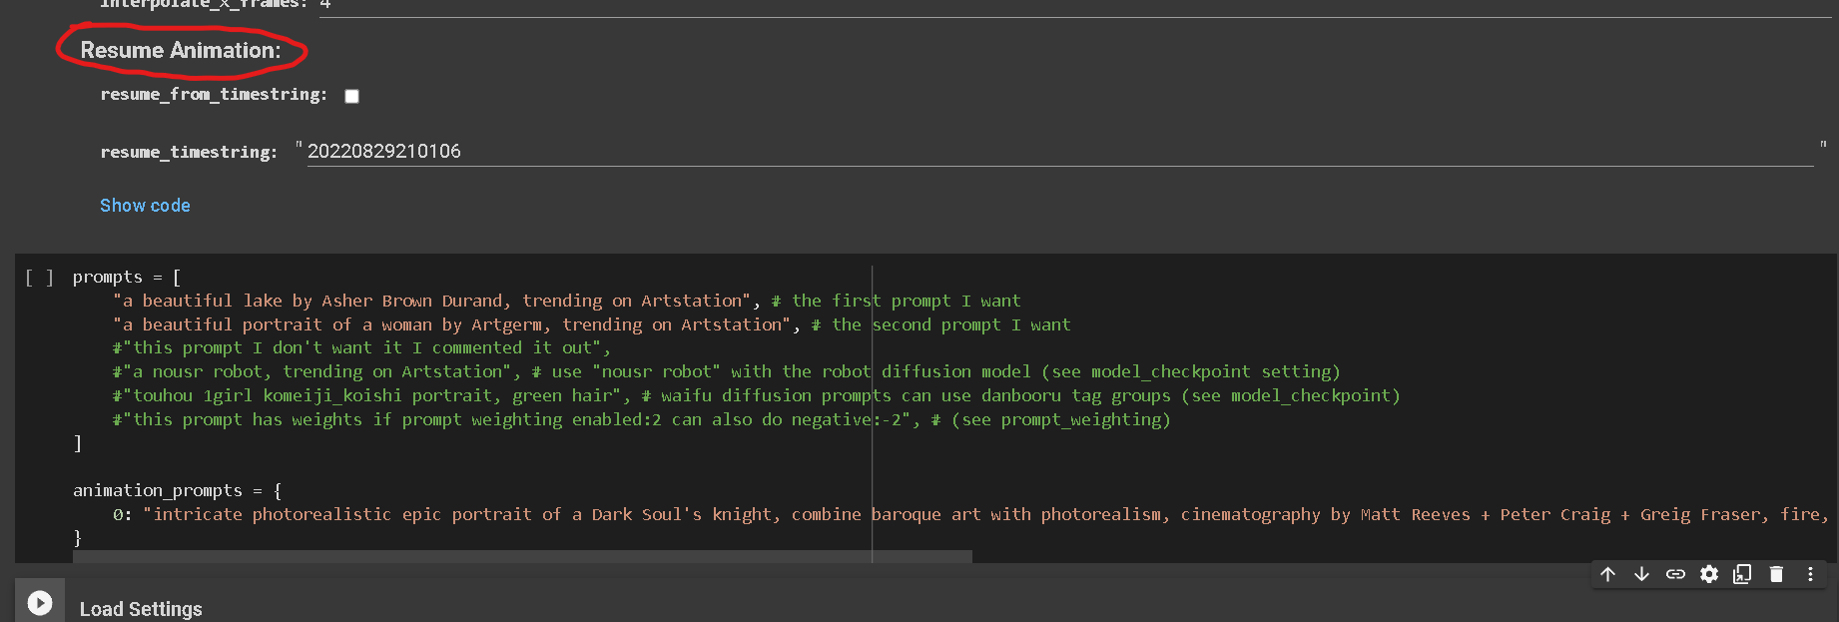Open more cell actions three-dot menu

coord(1810,574)
